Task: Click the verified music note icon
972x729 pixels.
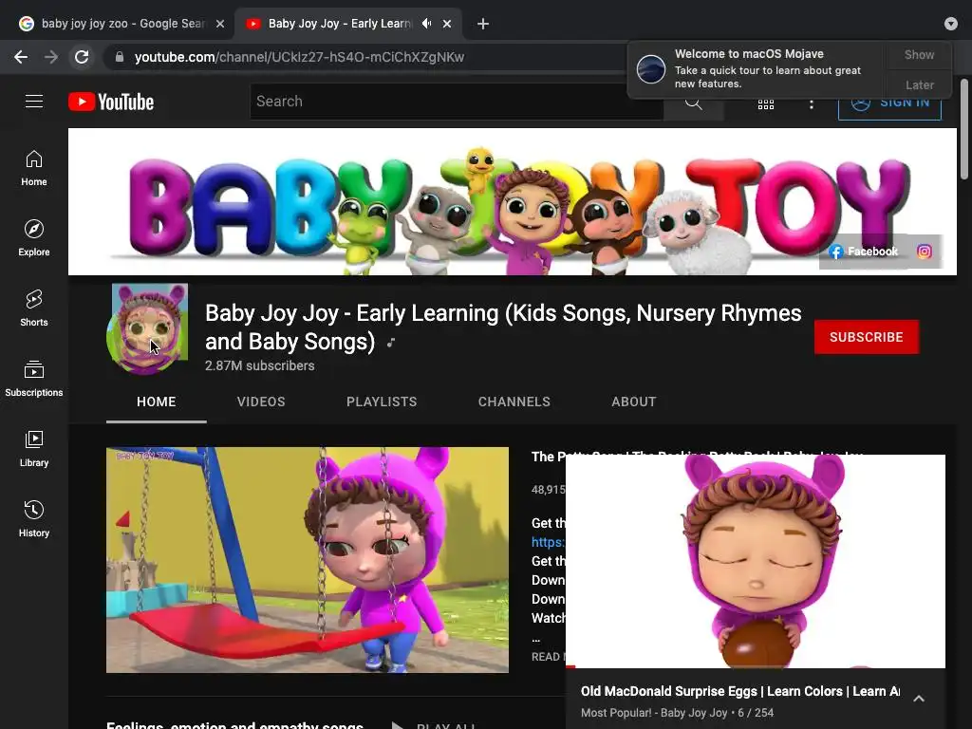Action: point(390,342)
